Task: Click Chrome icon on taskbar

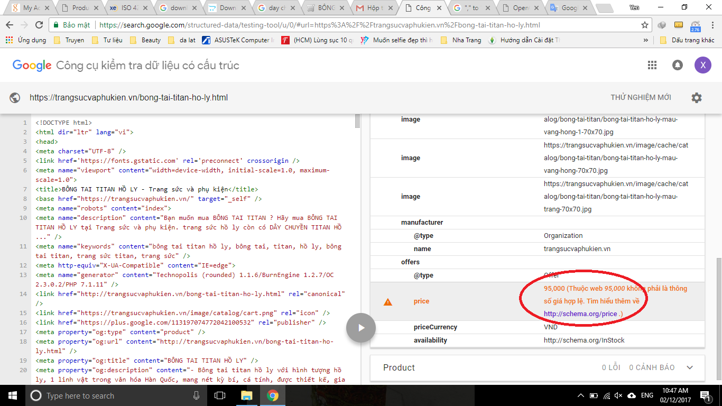Action: 272,395
